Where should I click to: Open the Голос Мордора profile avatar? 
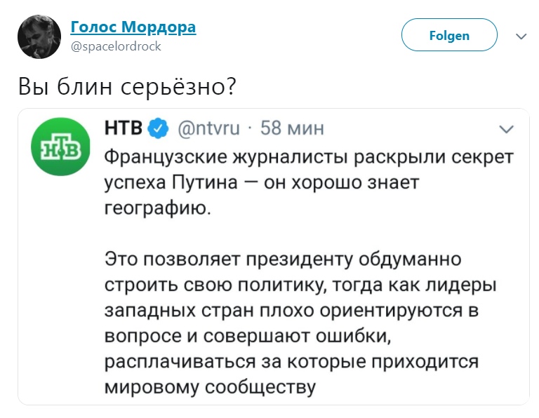[x=36, y=36]
